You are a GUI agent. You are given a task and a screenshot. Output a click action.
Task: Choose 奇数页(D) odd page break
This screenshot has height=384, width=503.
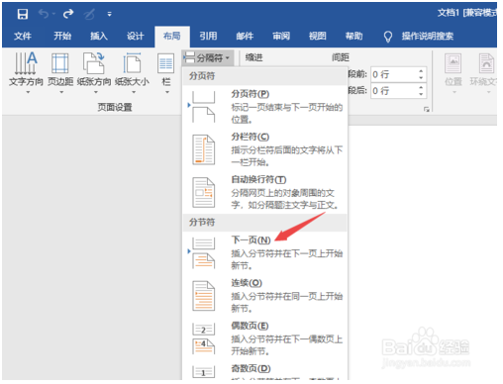[264, 371]
